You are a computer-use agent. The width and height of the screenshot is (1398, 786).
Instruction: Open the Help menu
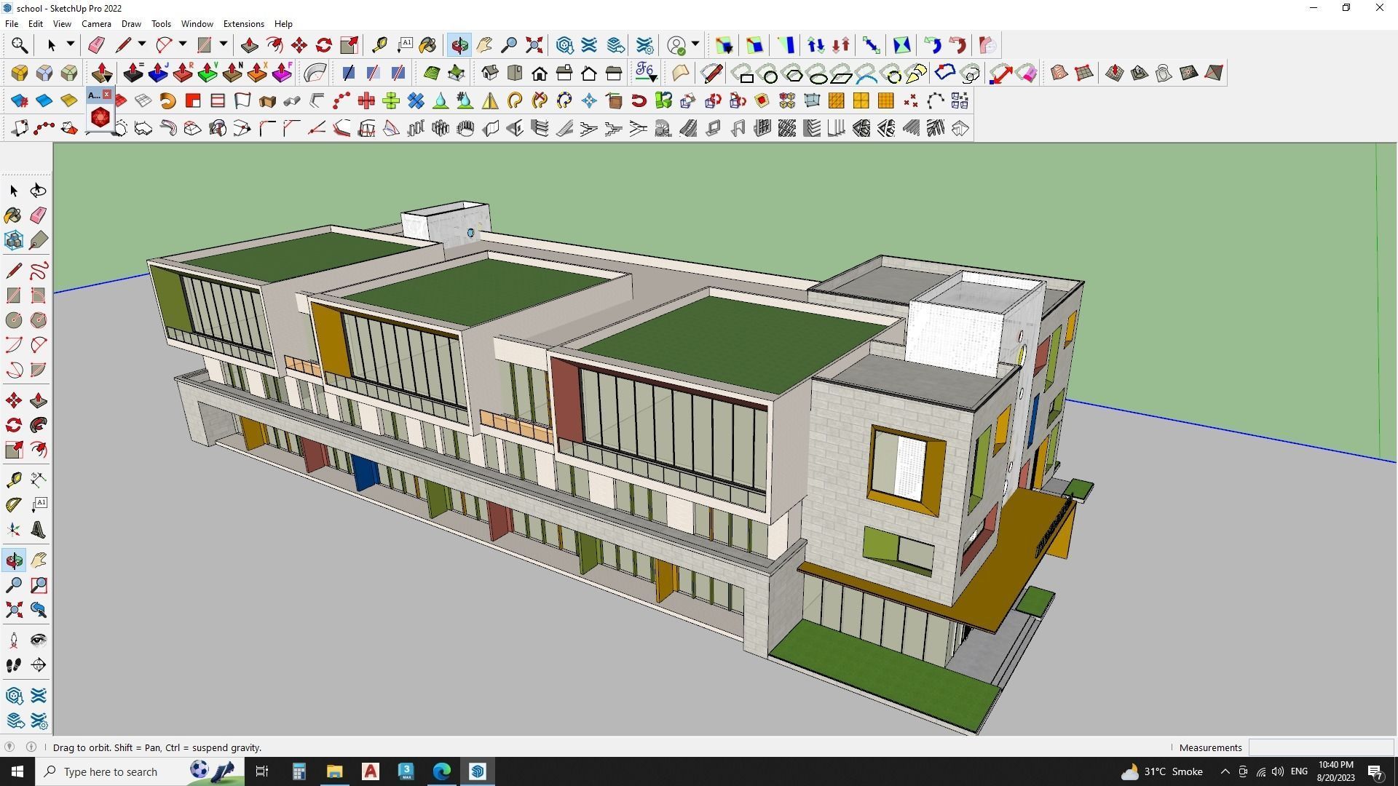283,24
